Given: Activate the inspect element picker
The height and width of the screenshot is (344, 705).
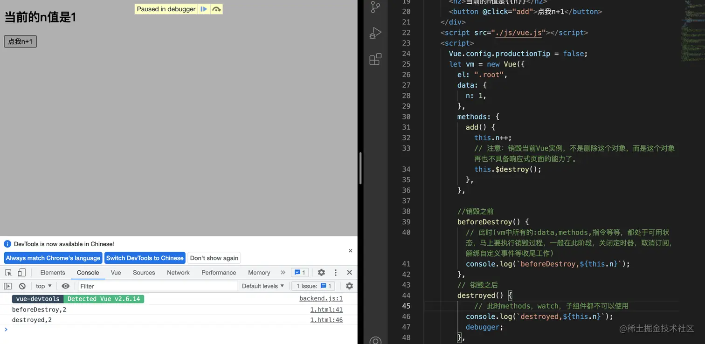Looking at the screenshot, I should tap(8, 273).
